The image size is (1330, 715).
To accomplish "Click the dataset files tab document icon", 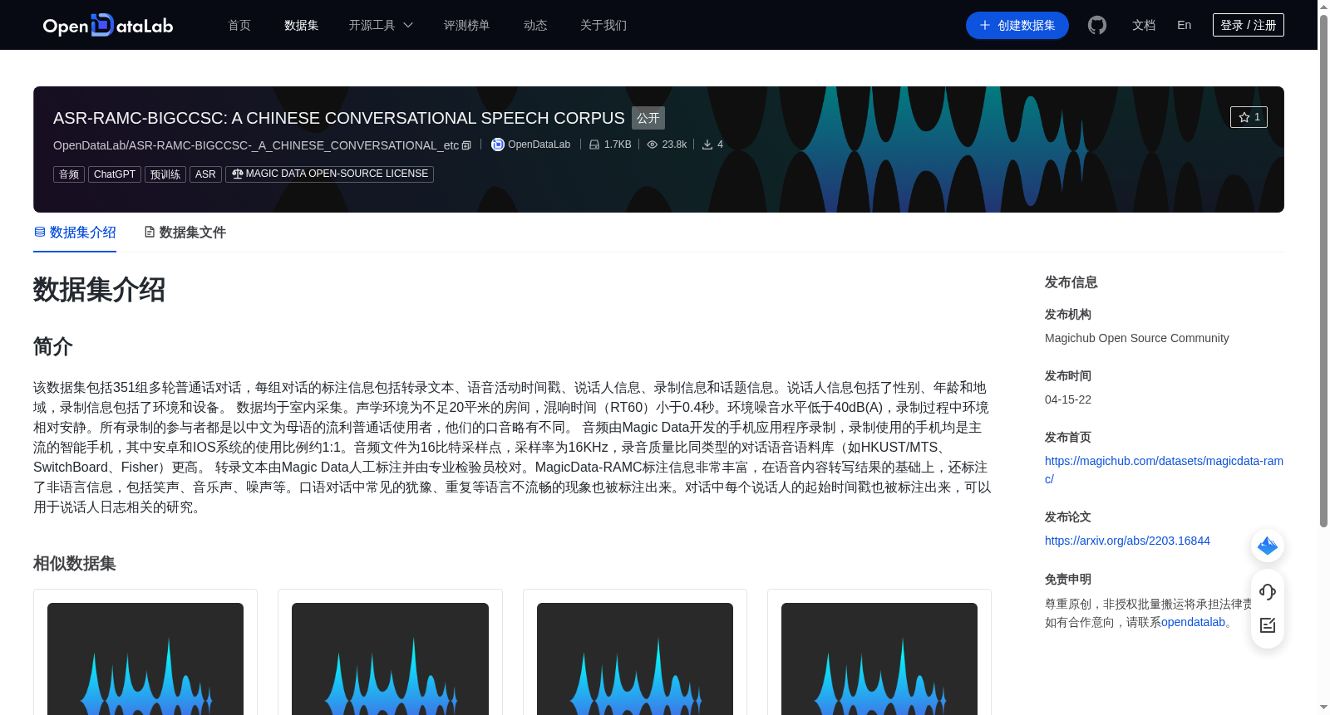I will (150, 232).
